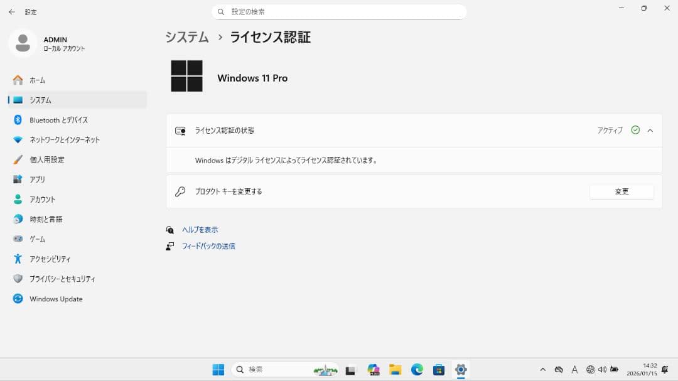
Task: Navigate back to システム via the breadcrumb
Action: (x=186, y=38)
